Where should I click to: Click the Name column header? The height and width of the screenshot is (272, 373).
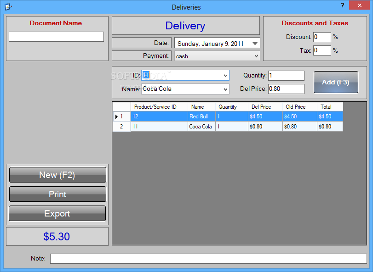coord(201,107)
